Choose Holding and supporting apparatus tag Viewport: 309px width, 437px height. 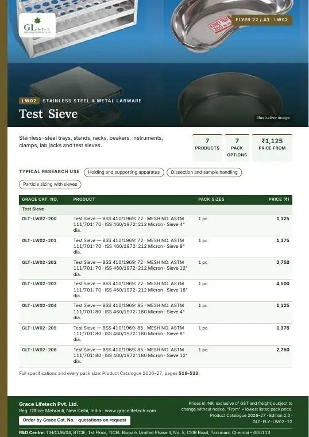124,172
